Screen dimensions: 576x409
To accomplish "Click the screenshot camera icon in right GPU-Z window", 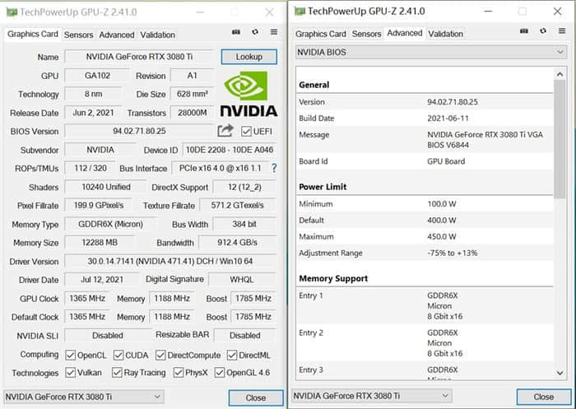I will pyautogui.click(x=524, y=31).
